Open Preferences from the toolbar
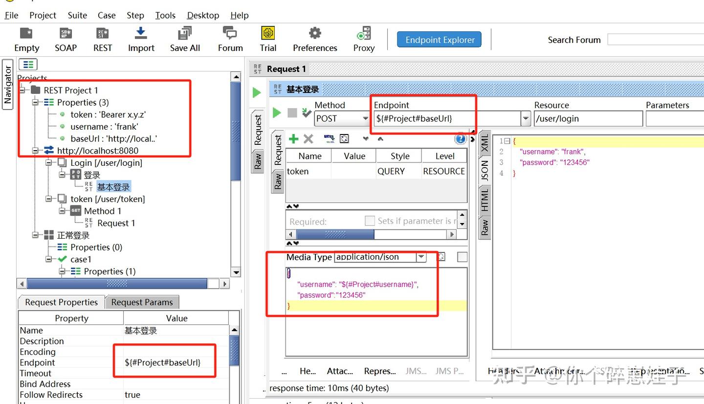This screenshot has width=704, height=404. click(x=315, y=39)
